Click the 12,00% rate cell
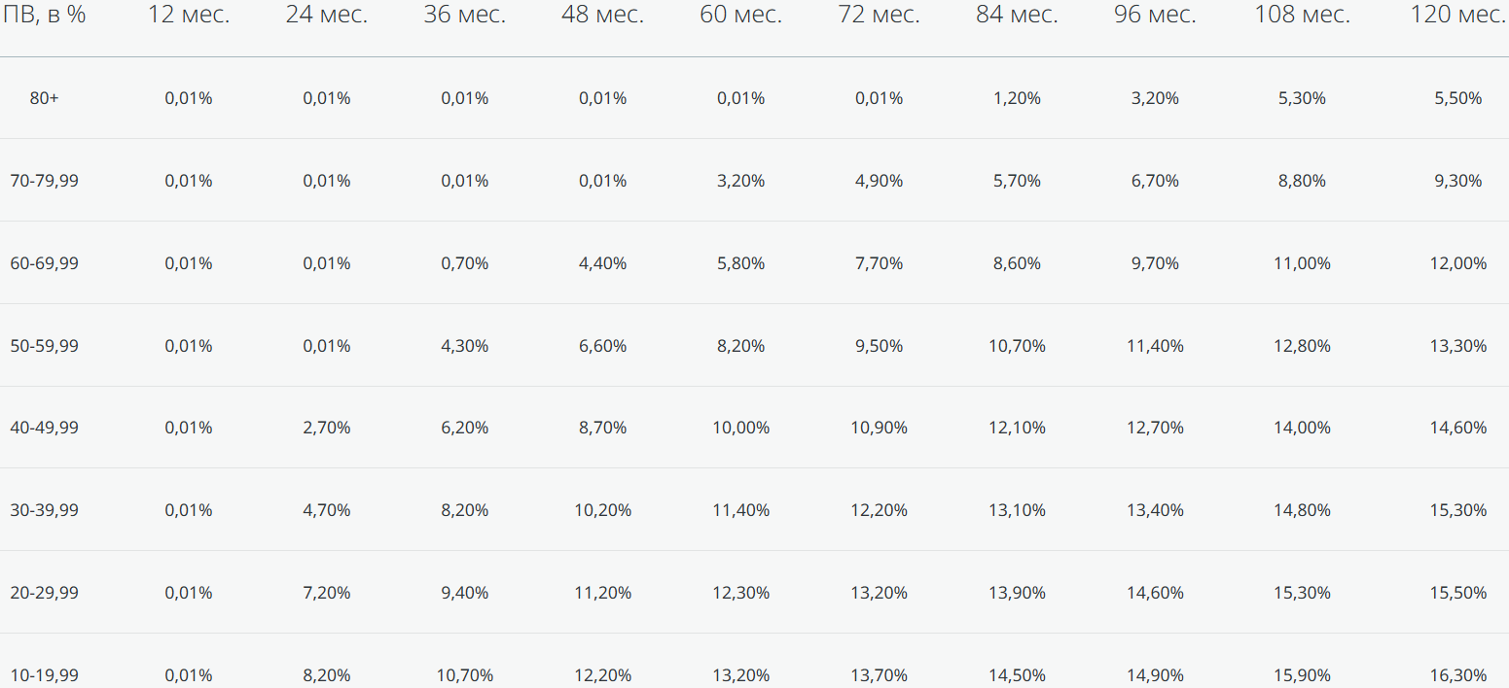The width and height of the screenshot is (1509, 688). (x=1458, y=263)
